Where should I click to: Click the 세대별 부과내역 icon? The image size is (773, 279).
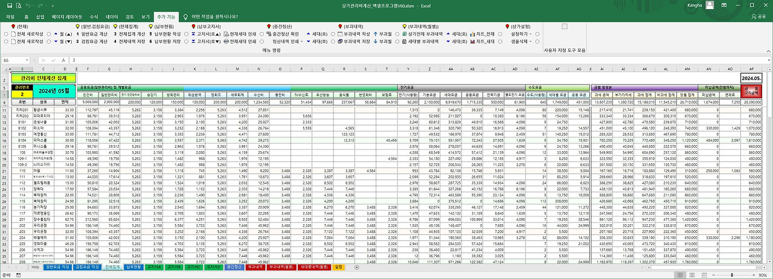[x=403, y=42]
